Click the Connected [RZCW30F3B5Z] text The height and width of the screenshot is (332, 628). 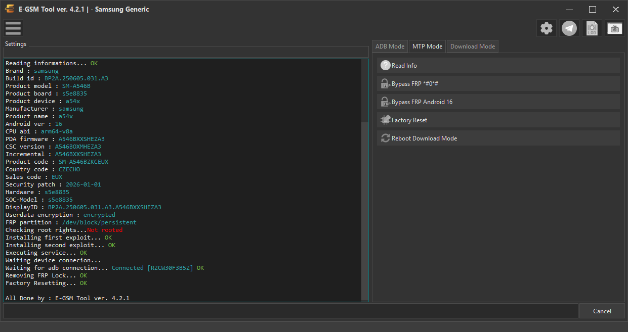pyautogui.click(x=152, y=268)
